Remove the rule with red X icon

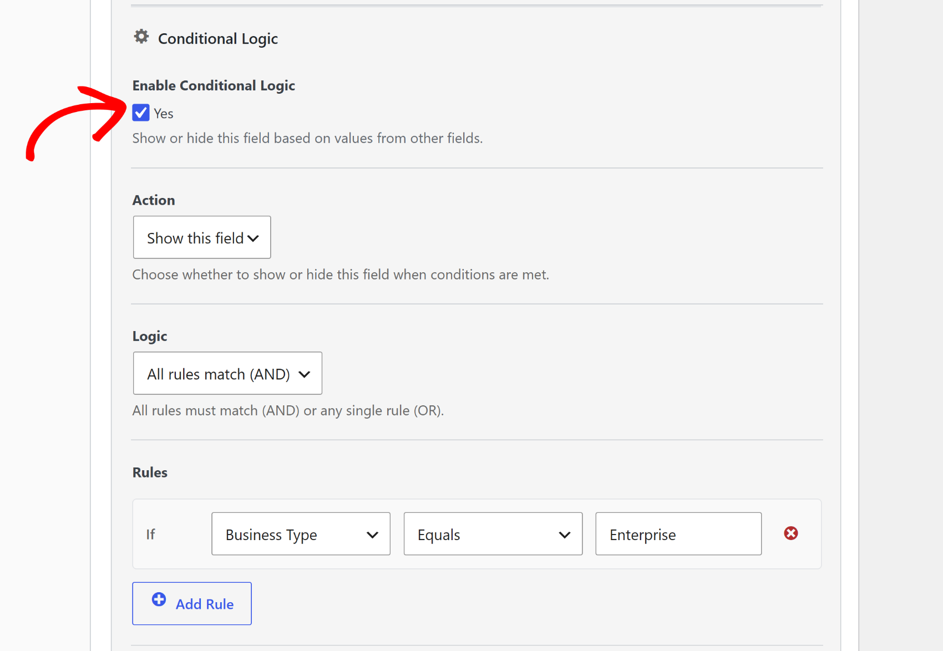pyautogui.click(x=791, y=533)
